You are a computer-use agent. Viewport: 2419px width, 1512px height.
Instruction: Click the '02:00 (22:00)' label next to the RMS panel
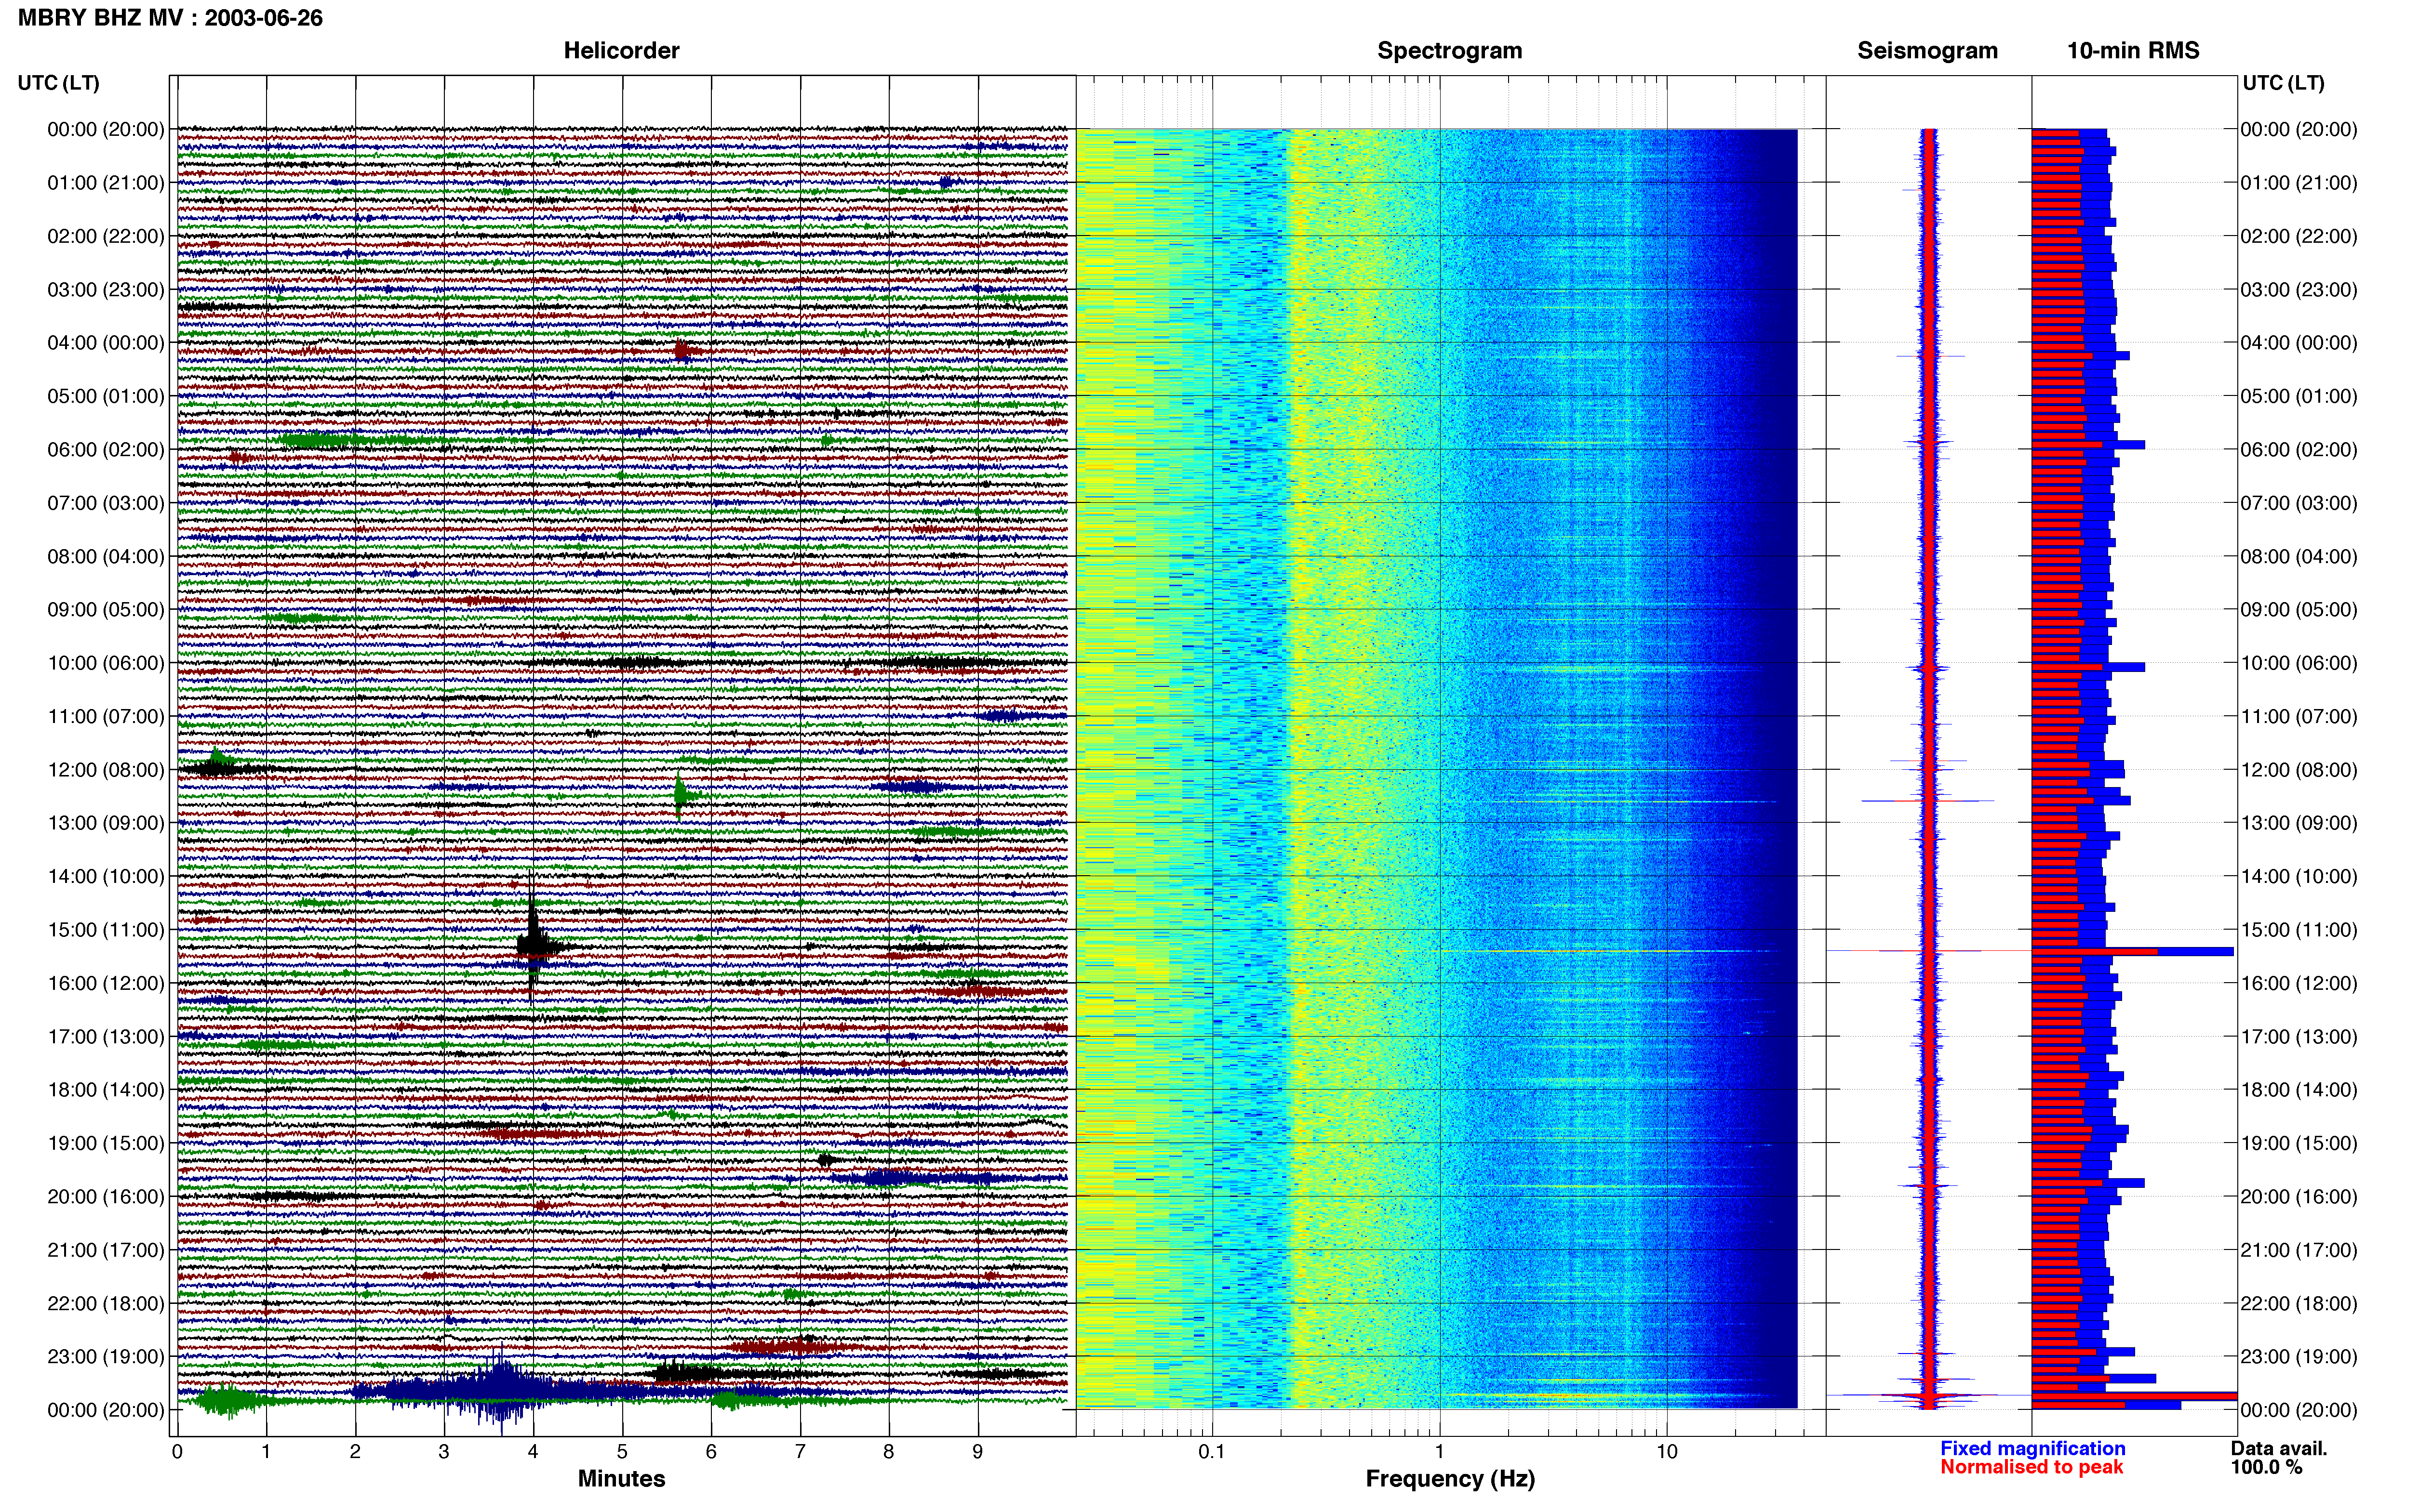click(x=2299, y=236)
